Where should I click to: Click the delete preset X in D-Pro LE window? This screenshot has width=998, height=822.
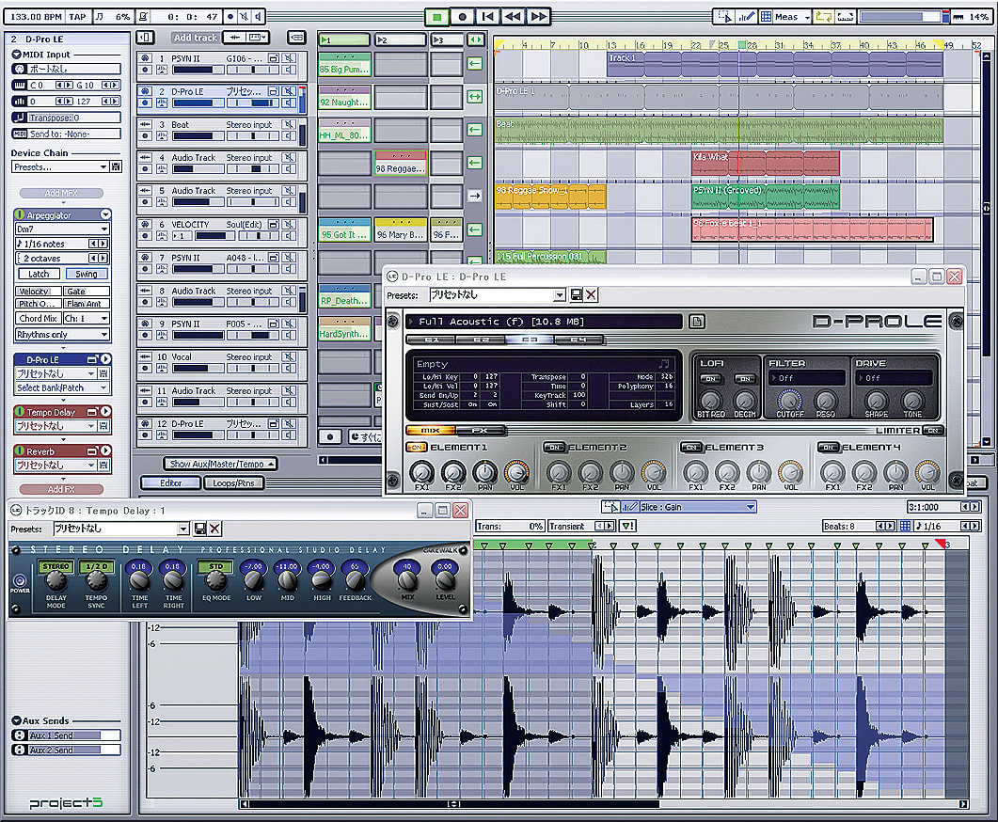(x=592, y=294)
